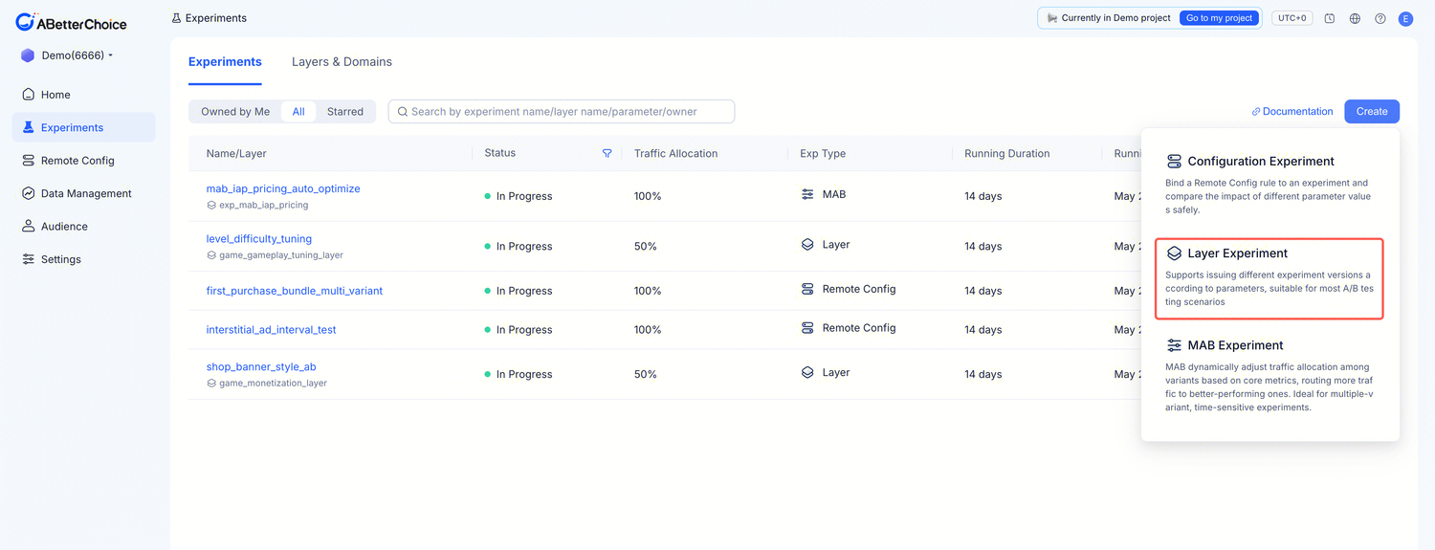
Task: Click Go to my project button
Action: pos(1219,18)
